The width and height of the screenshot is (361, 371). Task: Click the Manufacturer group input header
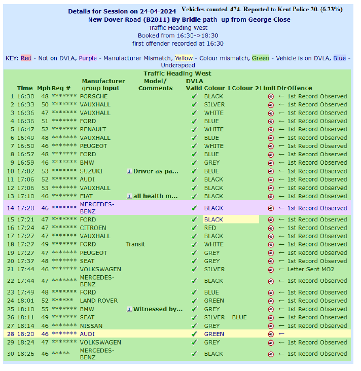click(x=103, y=85)
